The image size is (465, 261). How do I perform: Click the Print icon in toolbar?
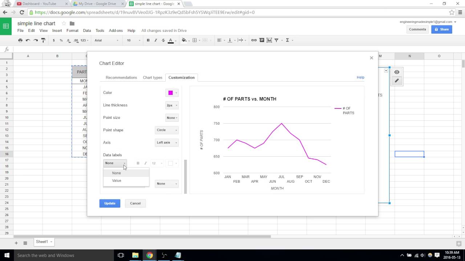click(x=20, y=40)
